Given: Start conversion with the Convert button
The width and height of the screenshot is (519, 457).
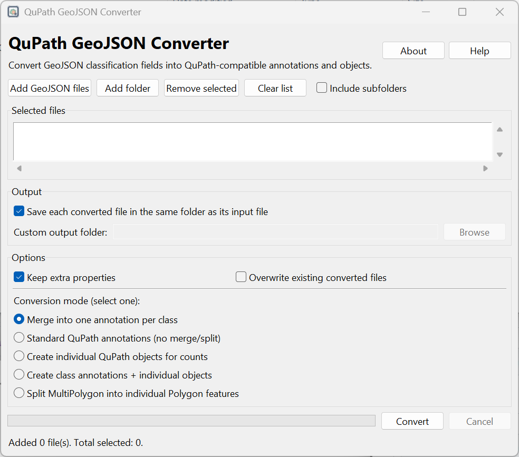Looking at the screenshot, I should [x=412, y=421].
